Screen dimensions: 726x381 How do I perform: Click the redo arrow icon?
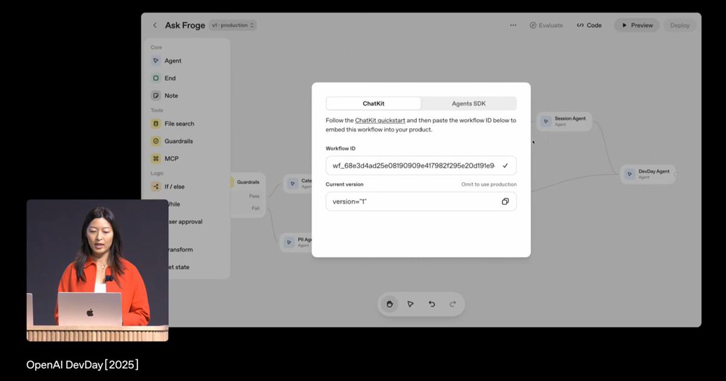tap(453, 304)
